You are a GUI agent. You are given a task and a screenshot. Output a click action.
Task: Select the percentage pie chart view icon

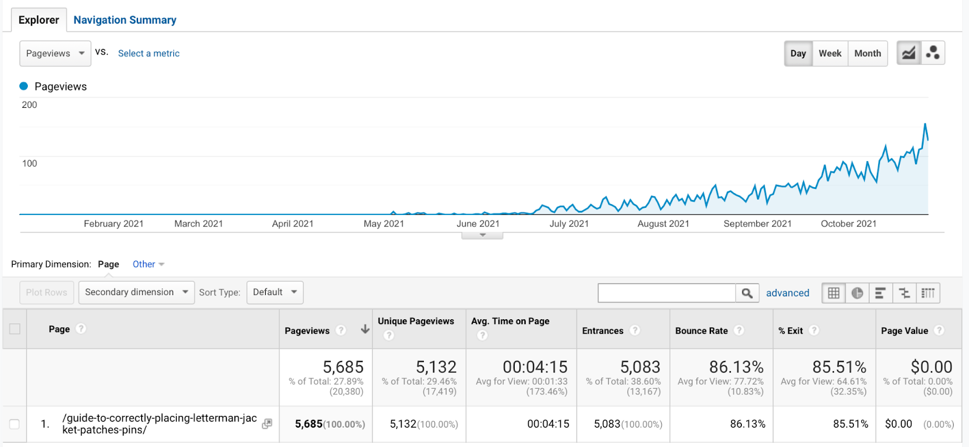pyautogui.click(x=857, y=293)
